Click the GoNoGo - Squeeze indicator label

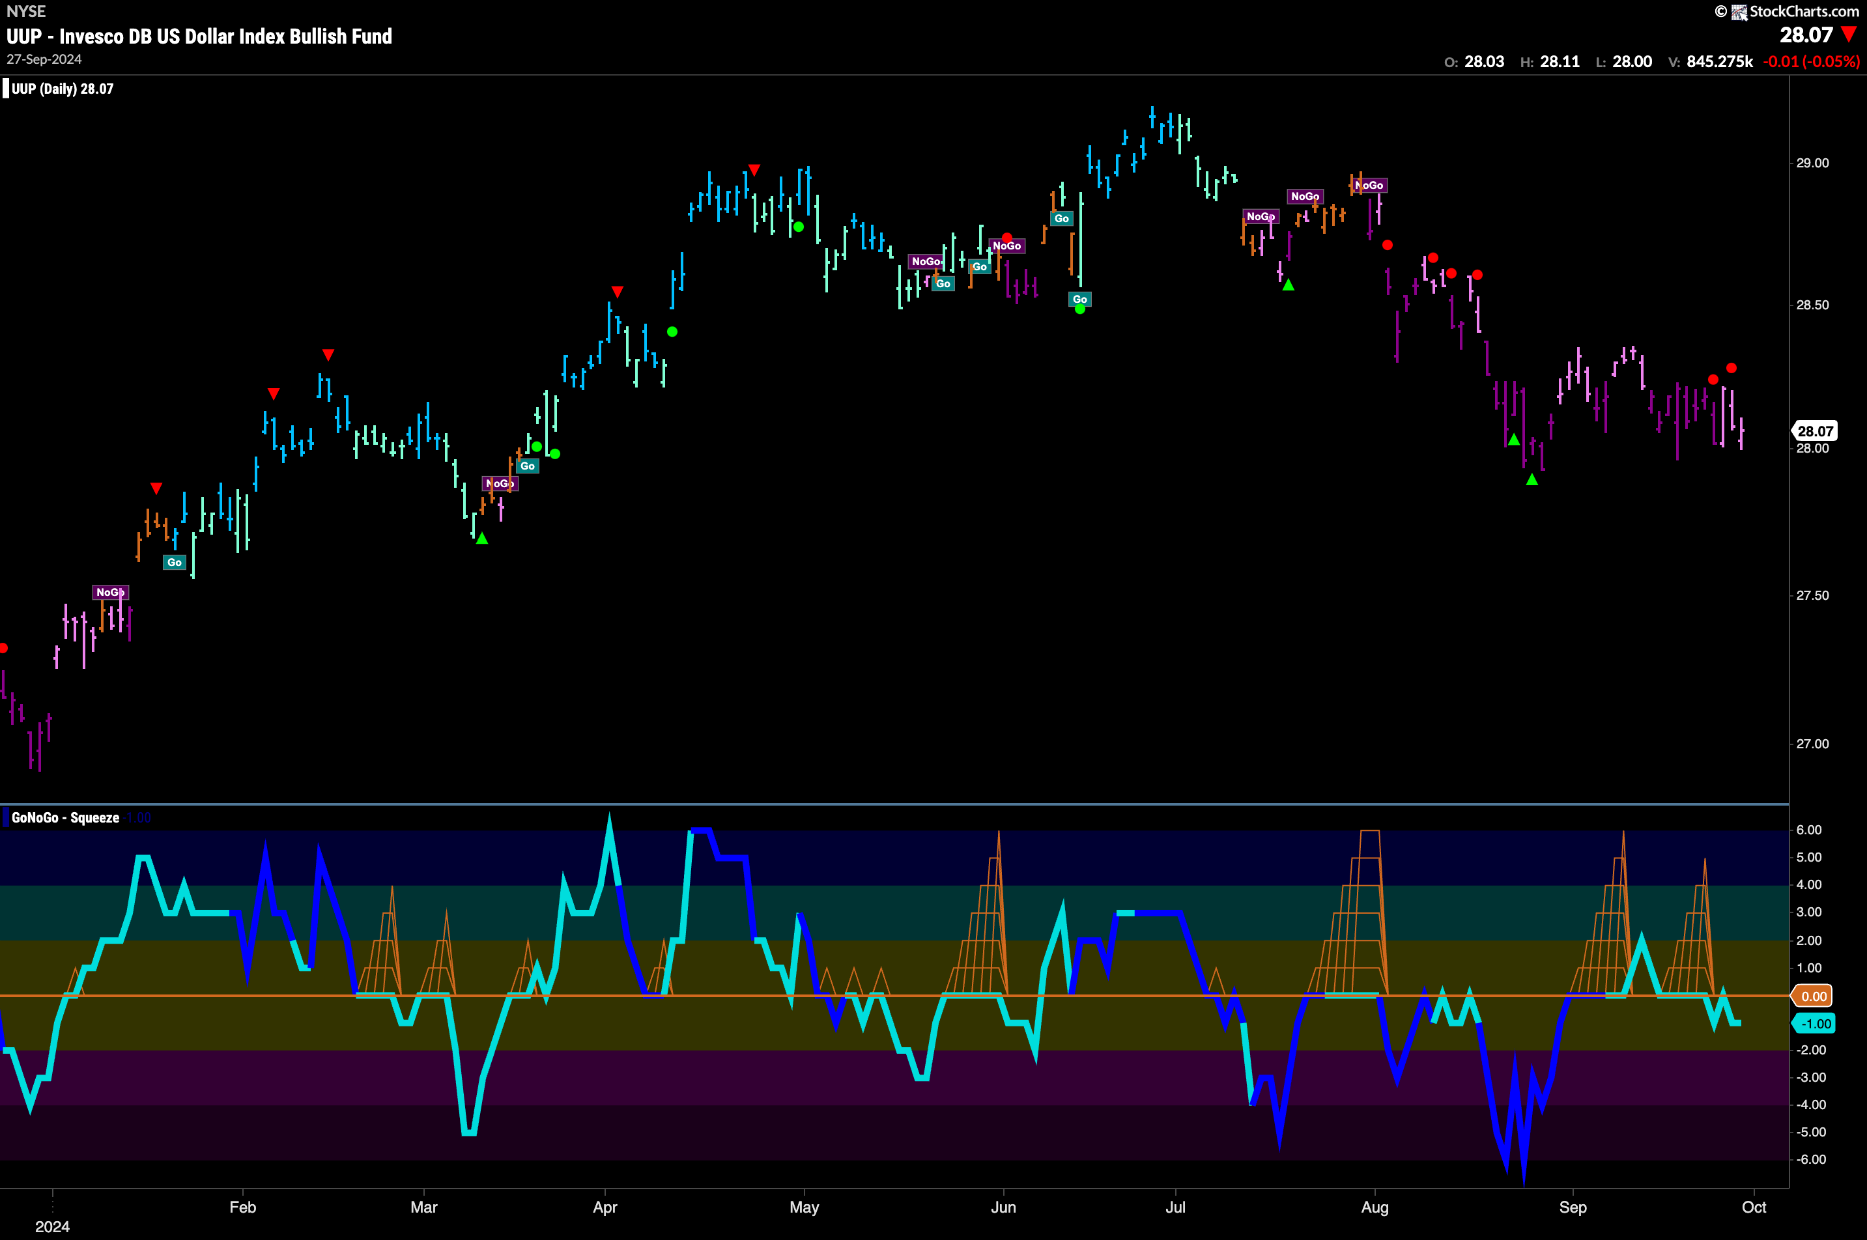click(66, 818)
